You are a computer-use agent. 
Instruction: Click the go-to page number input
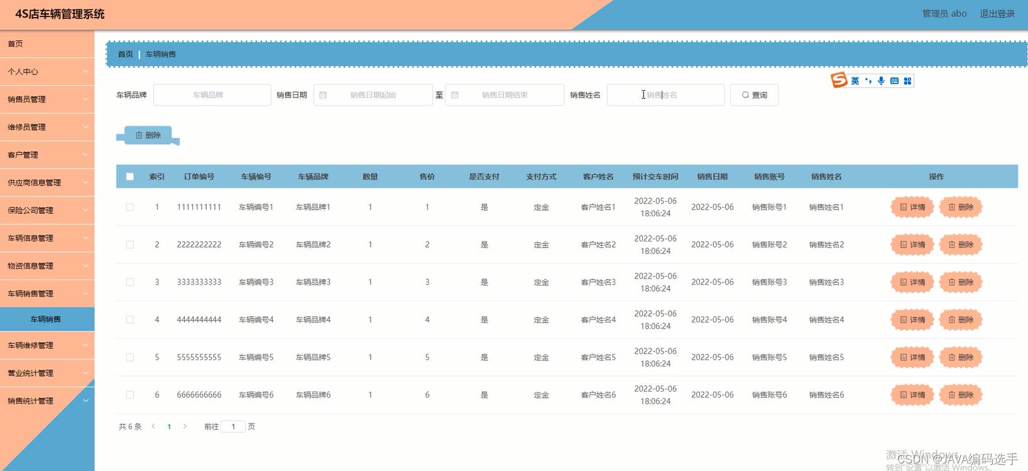pos(233,426)
